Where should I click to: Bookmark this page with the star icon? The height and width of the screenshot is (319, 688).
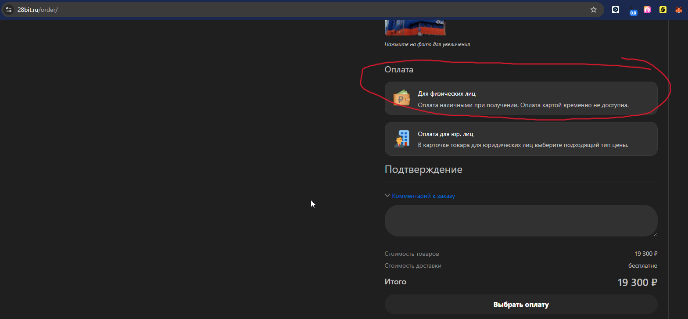594,10
